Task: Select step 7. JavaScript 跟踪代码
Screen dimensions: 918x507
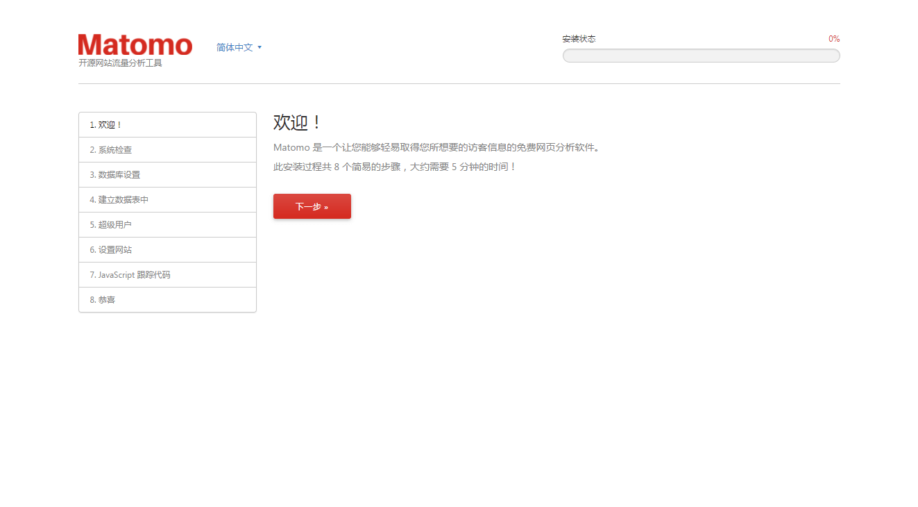Action: click(167, 275)
